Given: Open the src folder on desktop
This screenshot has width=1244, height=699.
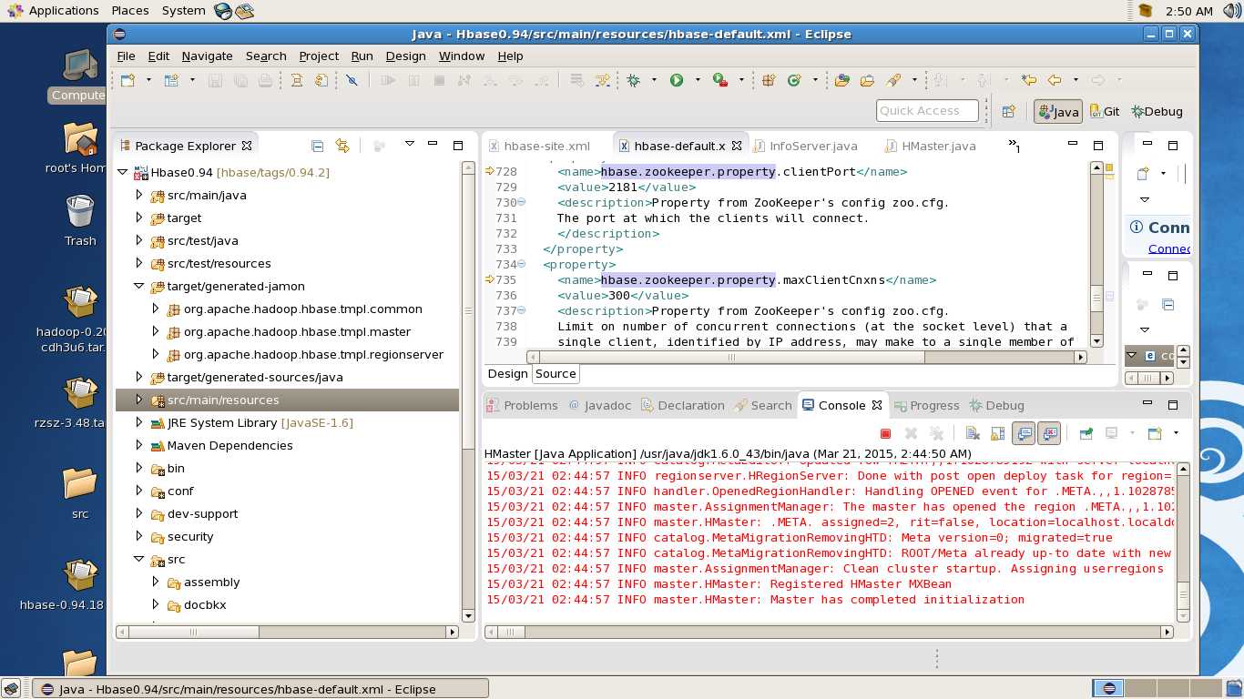Looking at the screenshot, I should (x=80, y=492).
